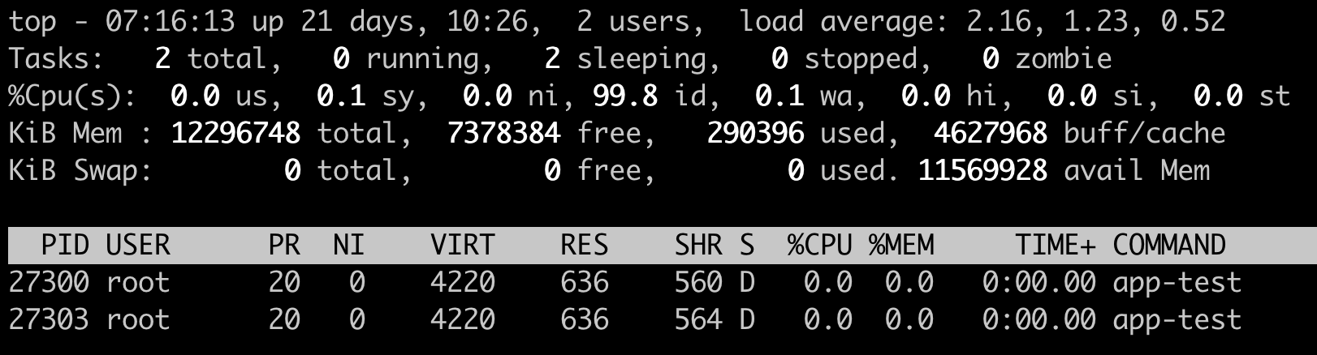Click the %MEM column header
This screenshot has width=1317, height=355.
(900, 245)
